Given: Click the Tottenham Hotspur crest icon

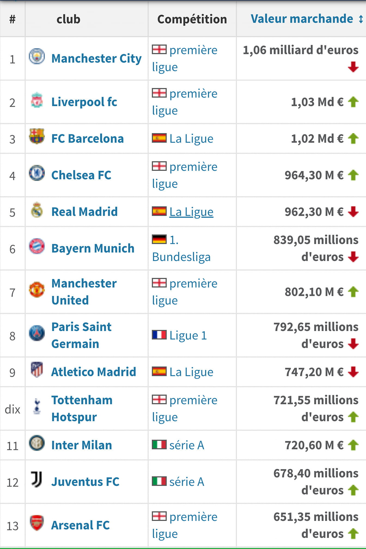Looking at the screenshot, I should pos(37,406).
